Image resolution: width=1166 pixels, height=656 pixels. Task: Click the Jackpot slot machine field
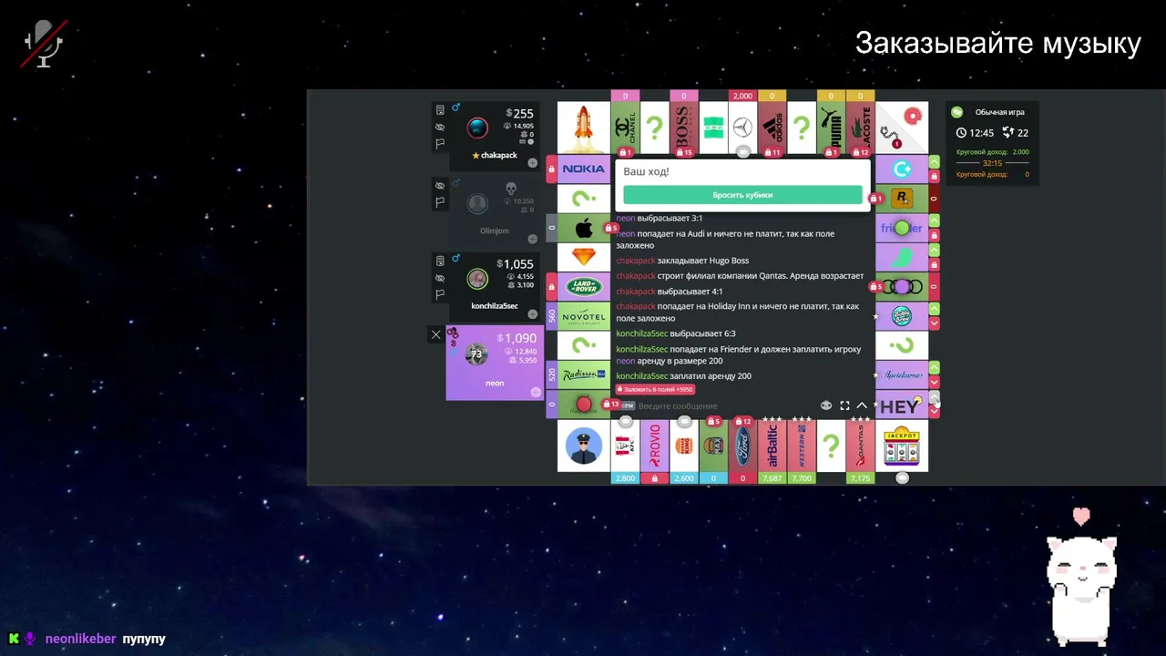coord(902,446)
